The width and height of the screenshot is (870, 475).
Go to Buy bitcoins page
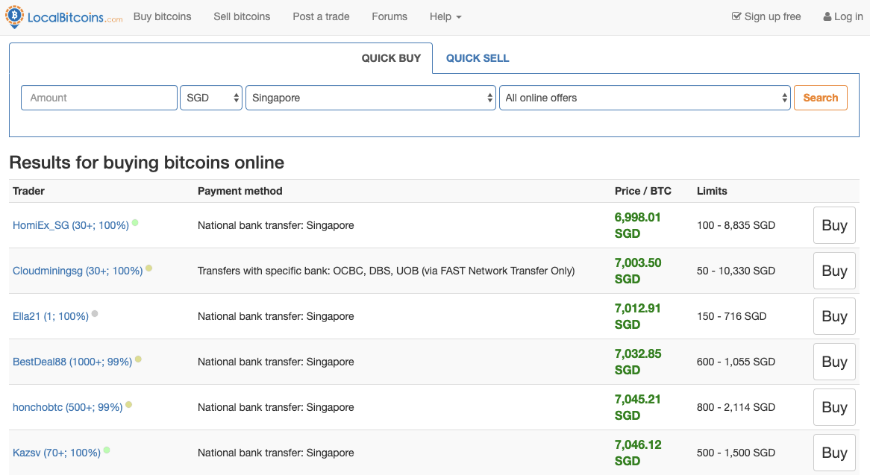(162, 16)
